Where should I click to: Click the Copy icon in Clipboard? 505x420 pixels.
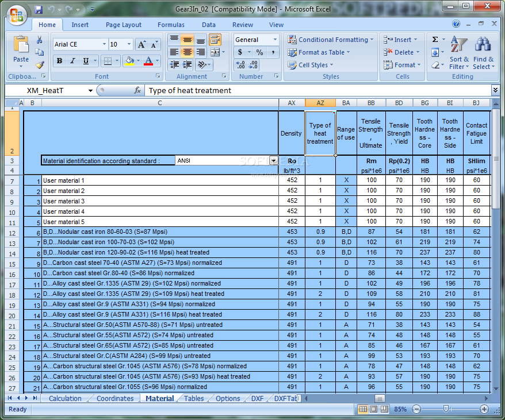point(39,52)
